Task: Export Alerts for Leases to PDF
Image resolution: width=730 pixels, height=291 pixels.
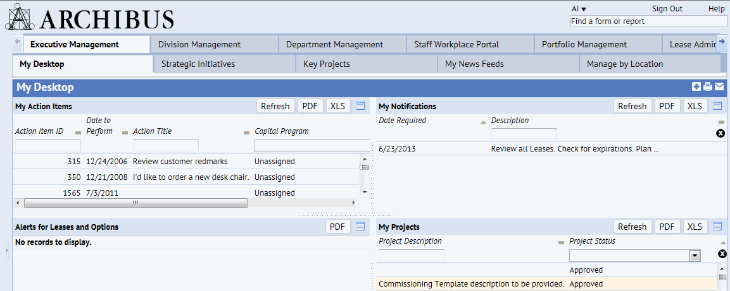Action: (x=337, y=227)
